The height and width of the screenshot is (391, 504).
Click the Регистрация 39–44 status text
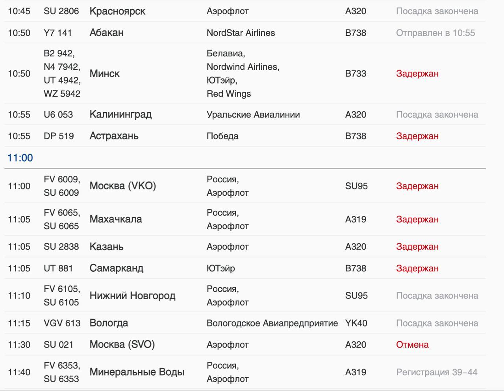[x=437, y=372]
